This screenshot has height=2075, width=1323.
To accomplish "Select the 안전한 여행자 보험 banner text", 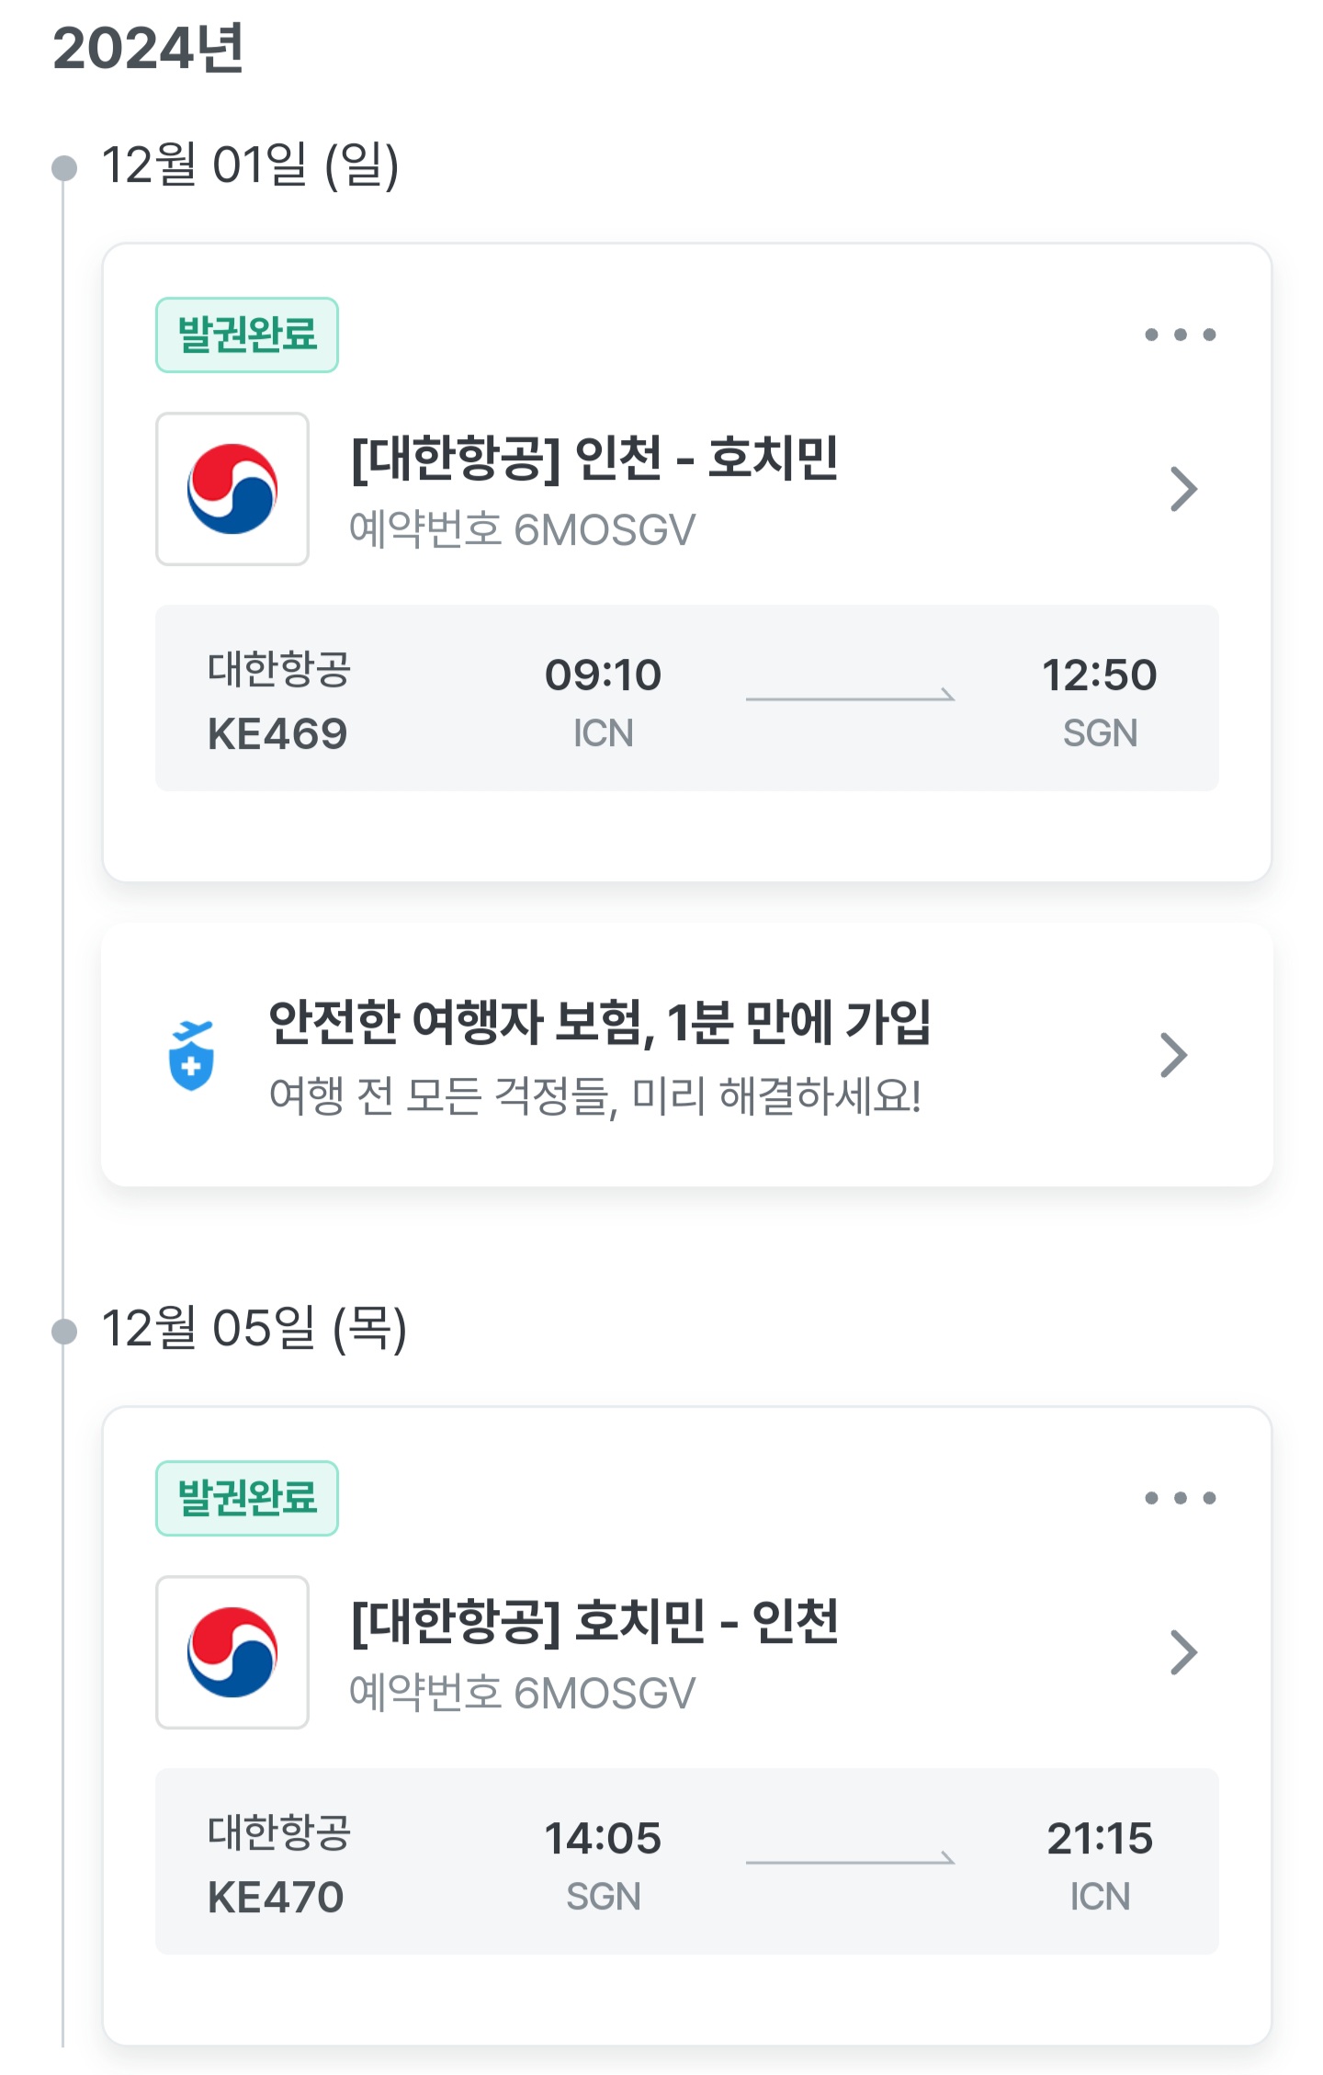I will 599,1023.
